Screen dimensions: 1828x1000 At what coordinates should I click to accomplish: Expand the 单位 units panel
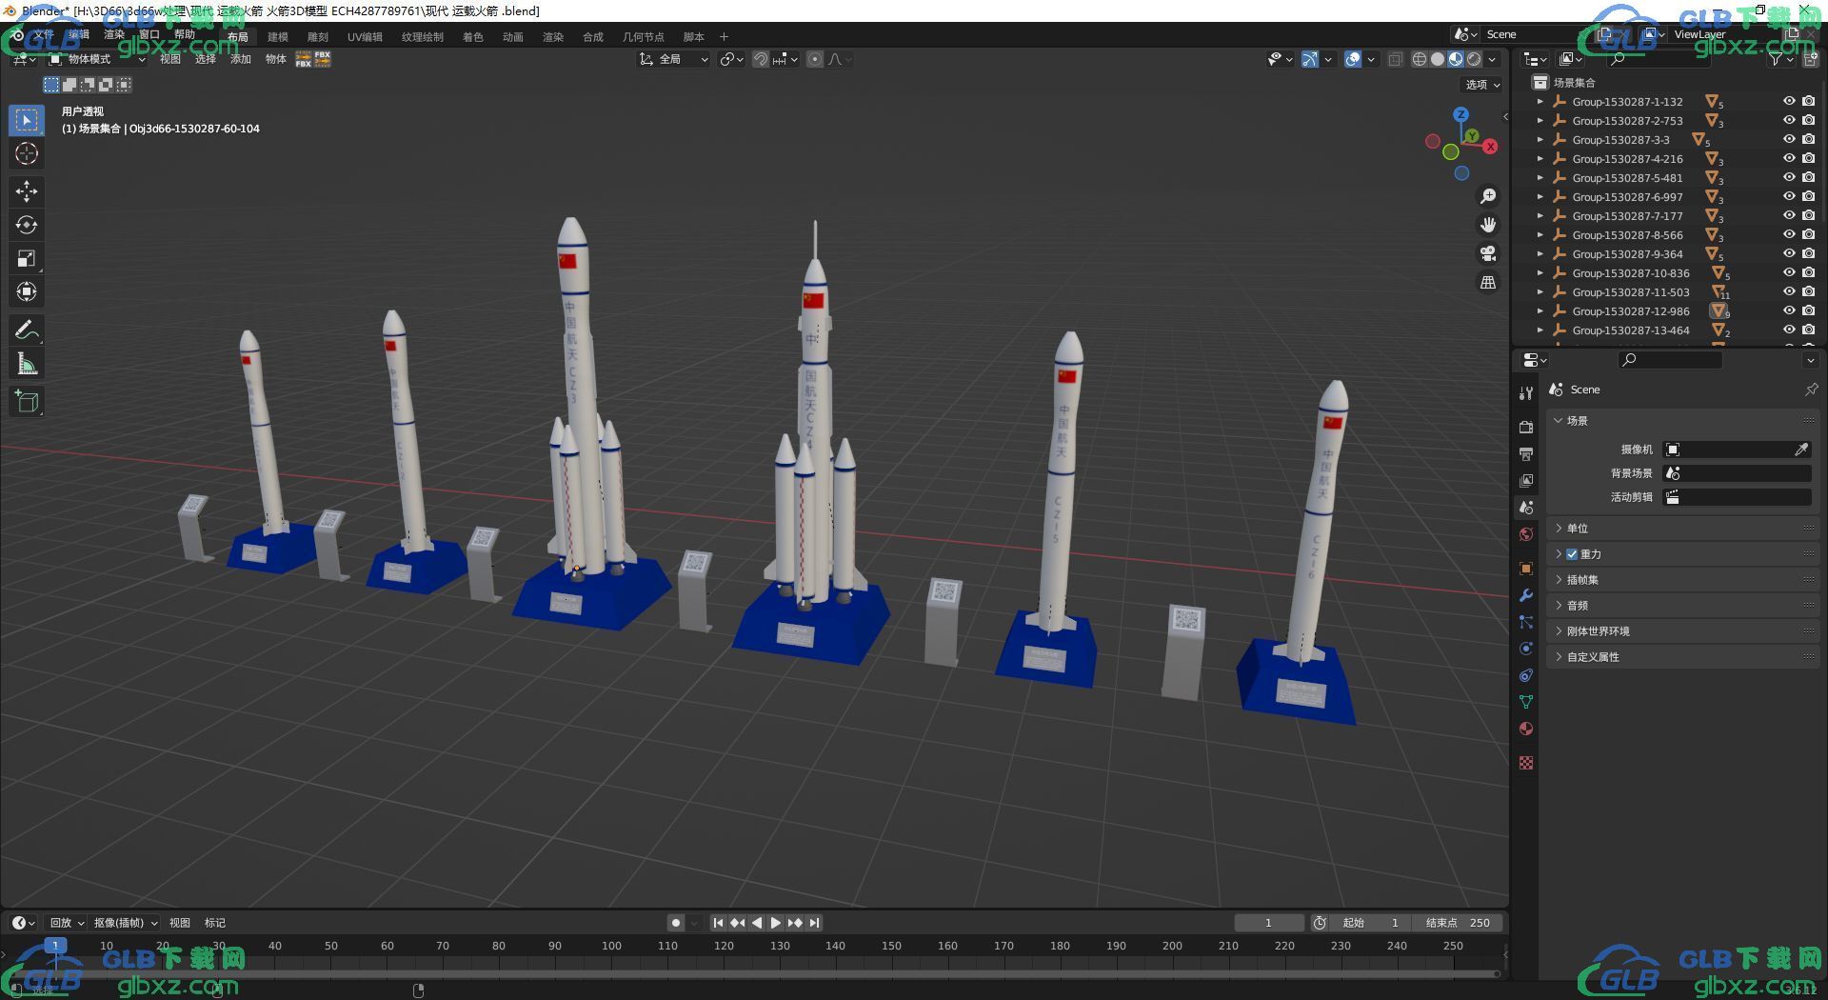pyautogui.click(x=1578, y=529)
